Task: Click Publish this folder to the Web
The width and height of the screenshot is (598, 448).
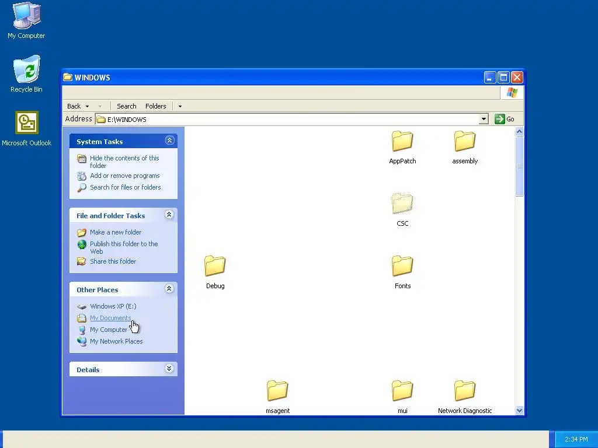Action: pyautogui.click(x=124, y=247)
